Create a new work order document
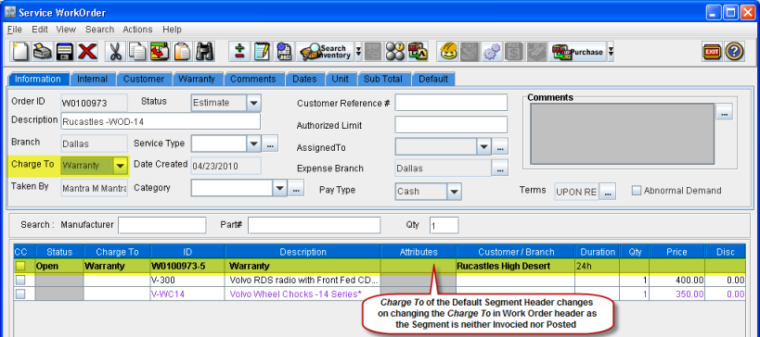 pos(20,51)
